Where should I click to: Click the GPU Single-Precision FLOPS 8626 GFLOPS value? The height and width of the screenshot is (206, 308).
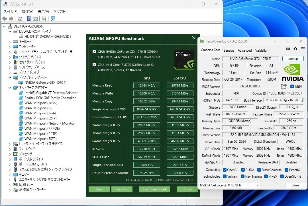(x=146, y=109)
